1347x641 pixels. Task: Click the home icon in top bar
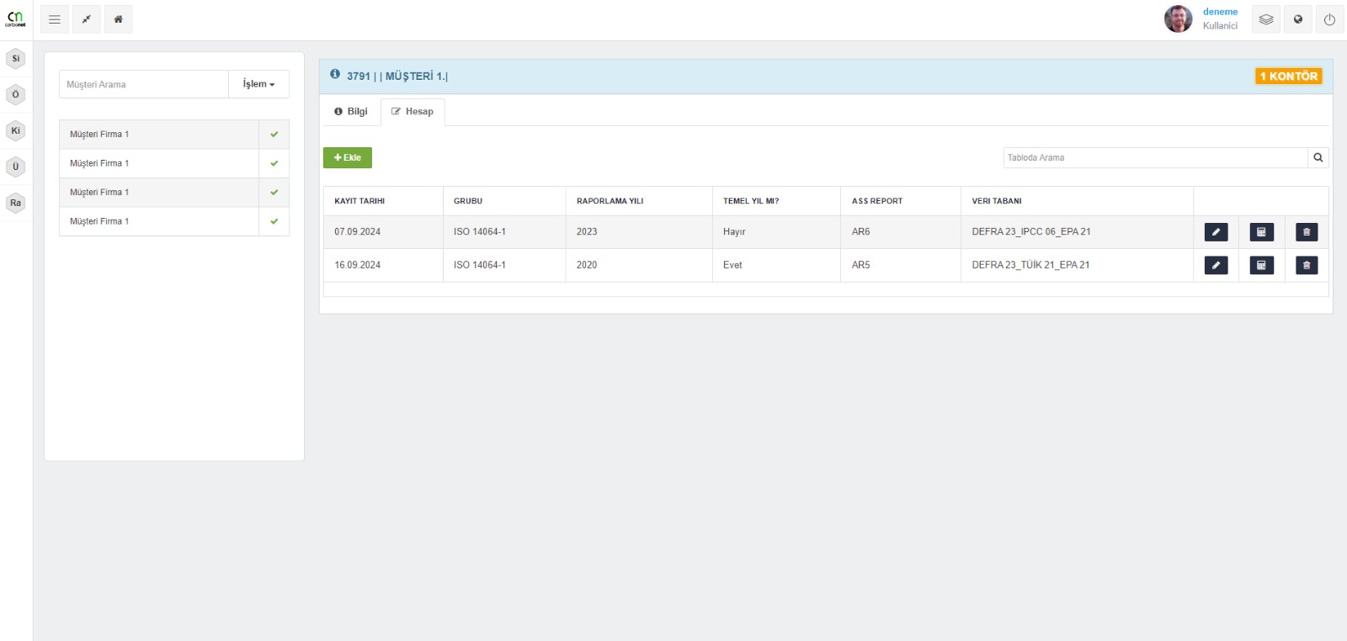[118, 19]
